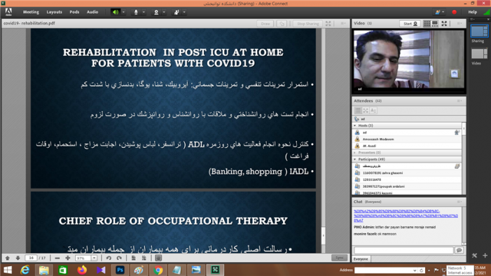Image resolution: width=491 pixels, height=276 pixels.
Task: Open webcam options dropdown arrow
Action: (x=164, y=12)
